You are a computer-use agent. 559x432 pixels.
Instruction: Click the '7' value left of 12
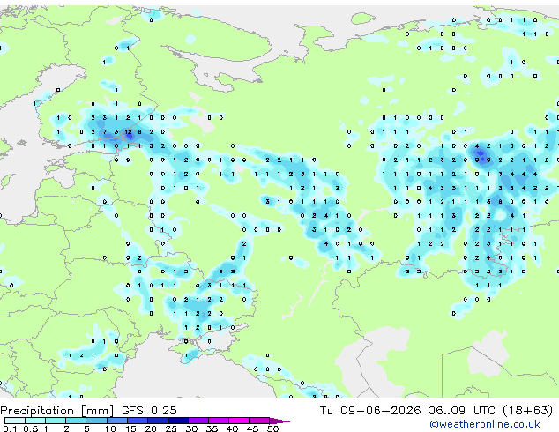pos(104,132)
